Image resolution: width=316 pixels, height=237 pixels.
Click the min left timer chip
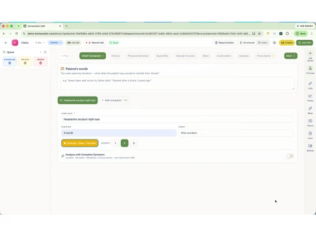click(73, 42)
